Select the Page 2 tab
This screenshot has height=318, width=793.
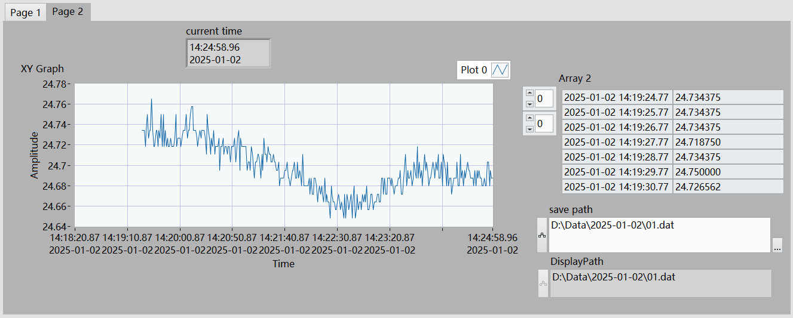pyautogui.click(x=68, y=12)
